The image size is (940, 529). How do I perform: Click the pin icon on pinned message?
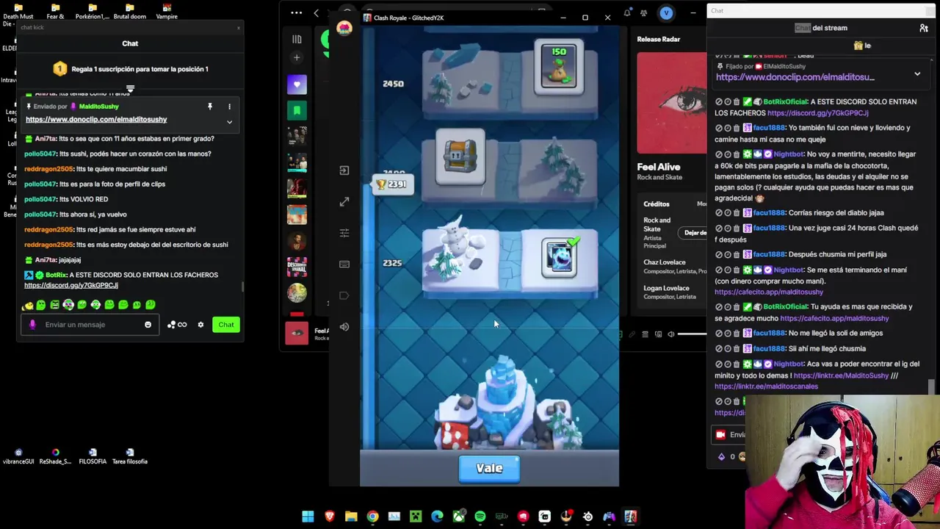(x=210, y=107)
